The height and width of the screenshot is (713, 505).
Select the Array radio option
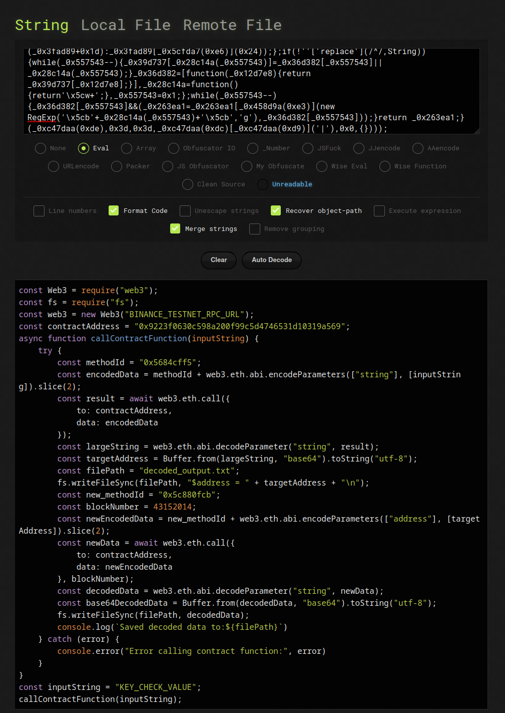(127, 148)
